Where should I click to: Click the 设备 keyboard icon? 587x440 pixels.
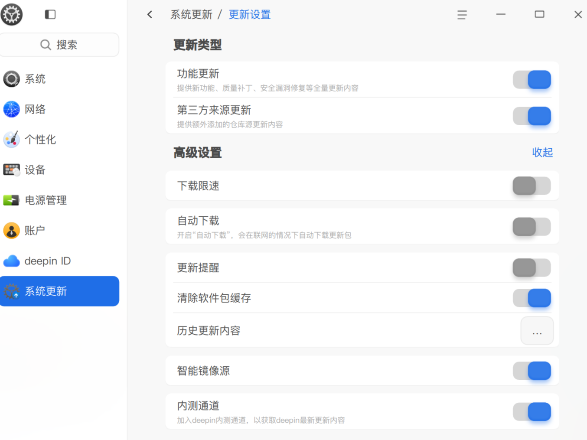pos(11,170)
